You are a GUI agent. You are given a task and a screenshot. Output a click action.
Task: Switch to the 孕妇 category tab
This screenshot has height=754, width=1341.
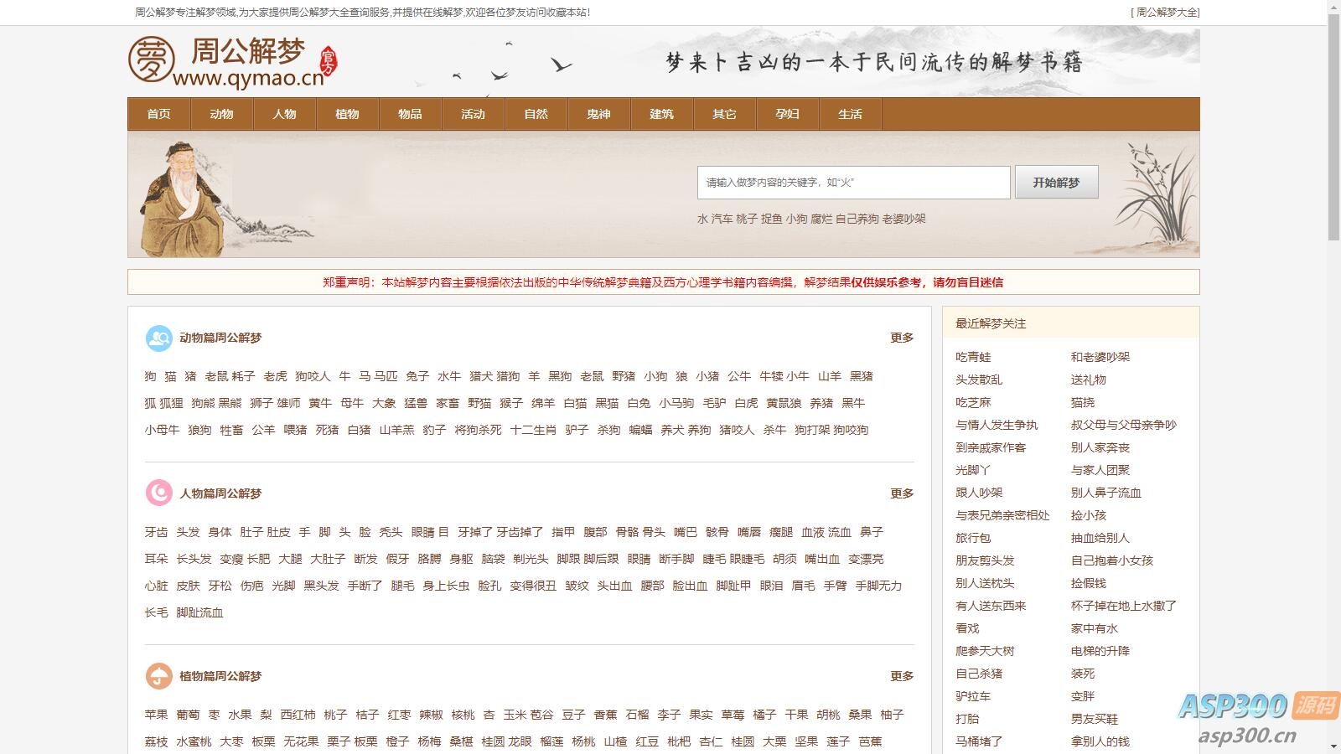click(787, 114)
